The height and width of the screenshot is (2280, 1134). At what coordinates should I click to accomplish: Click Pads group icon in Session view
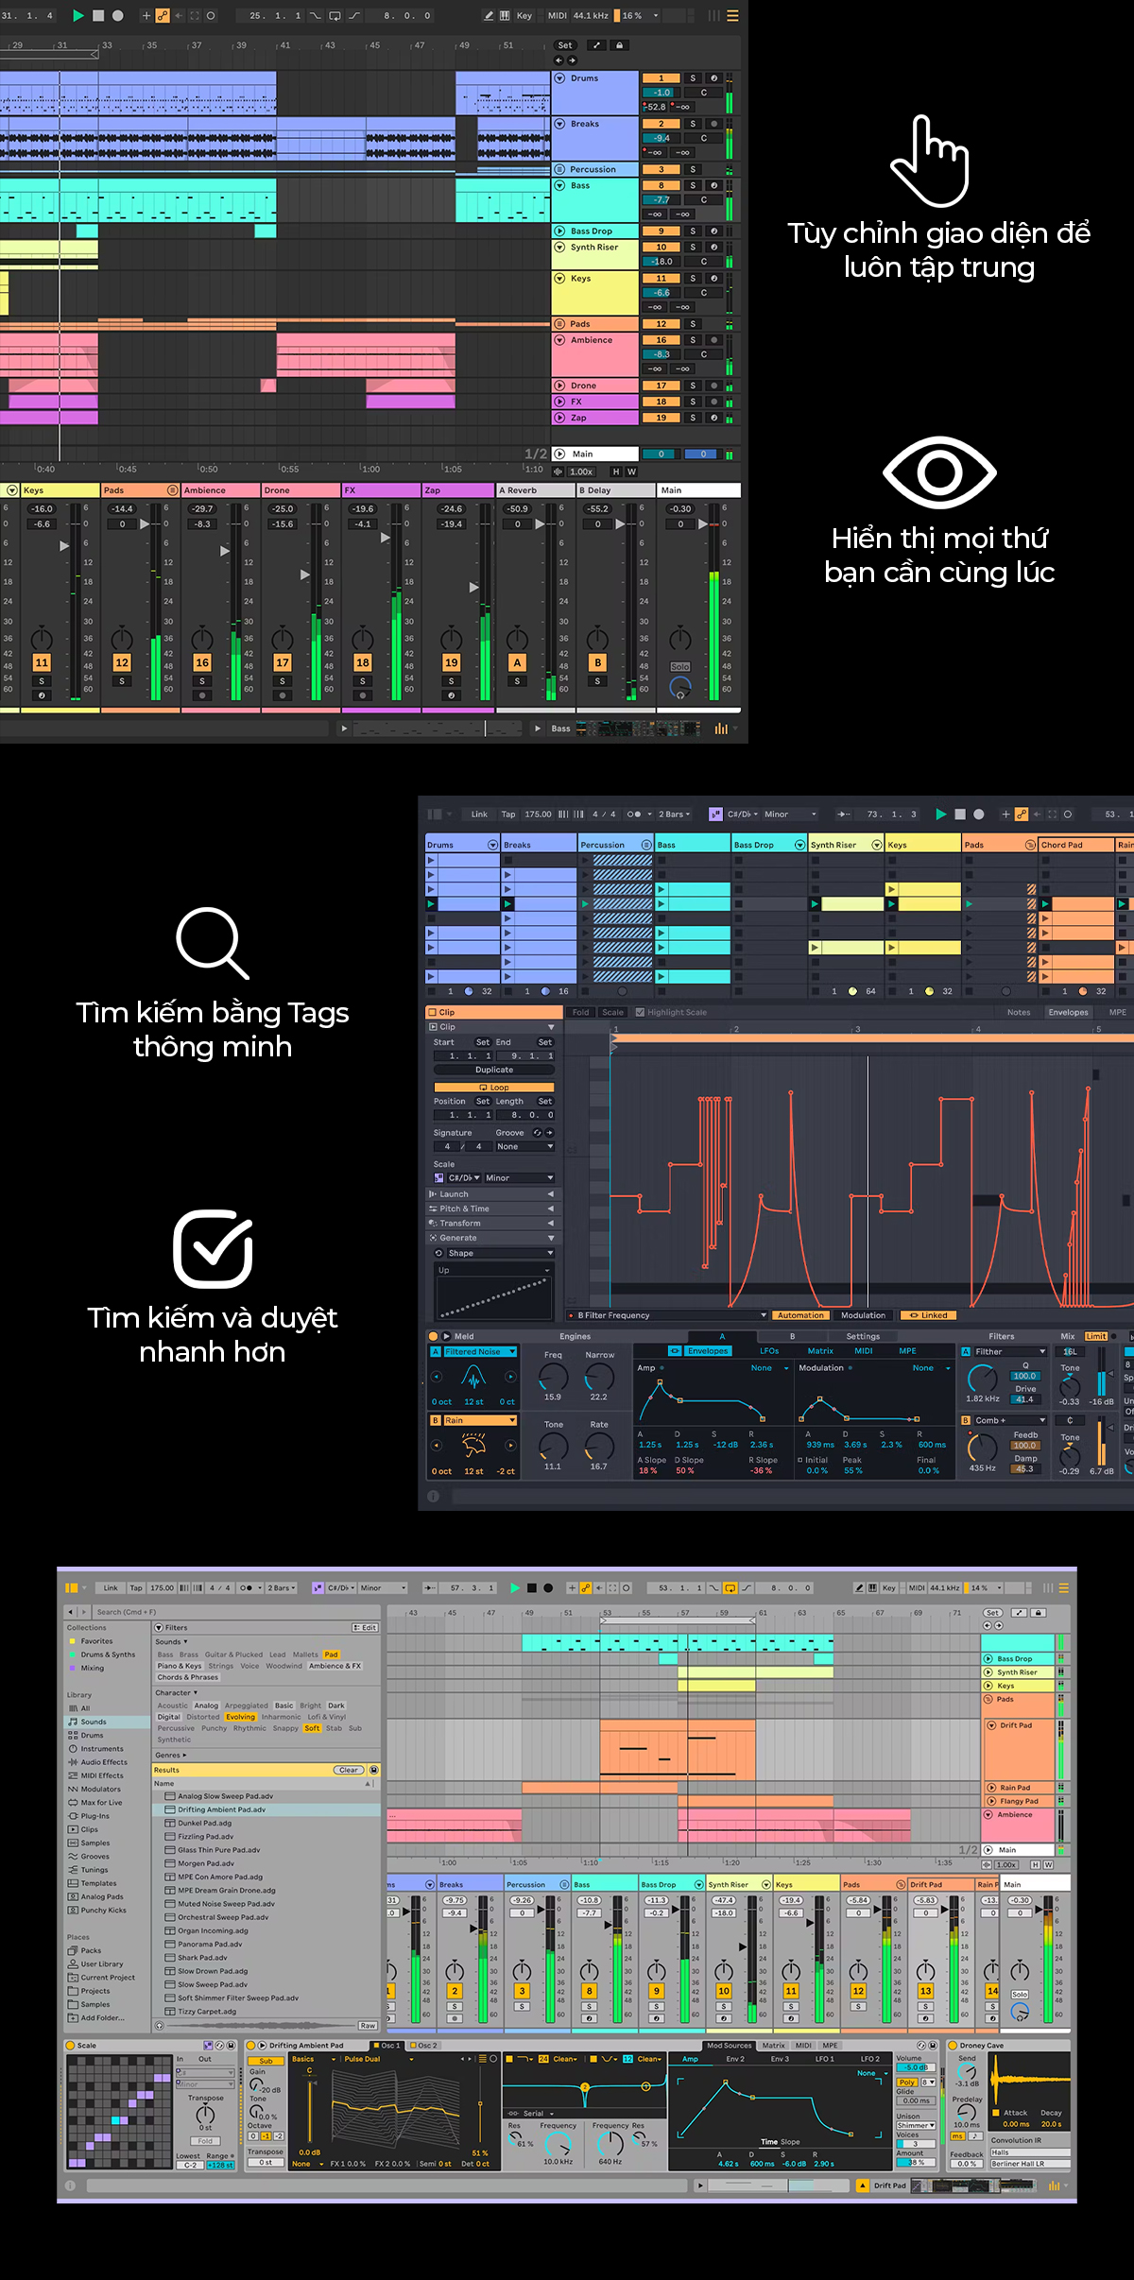[1030, 845]
